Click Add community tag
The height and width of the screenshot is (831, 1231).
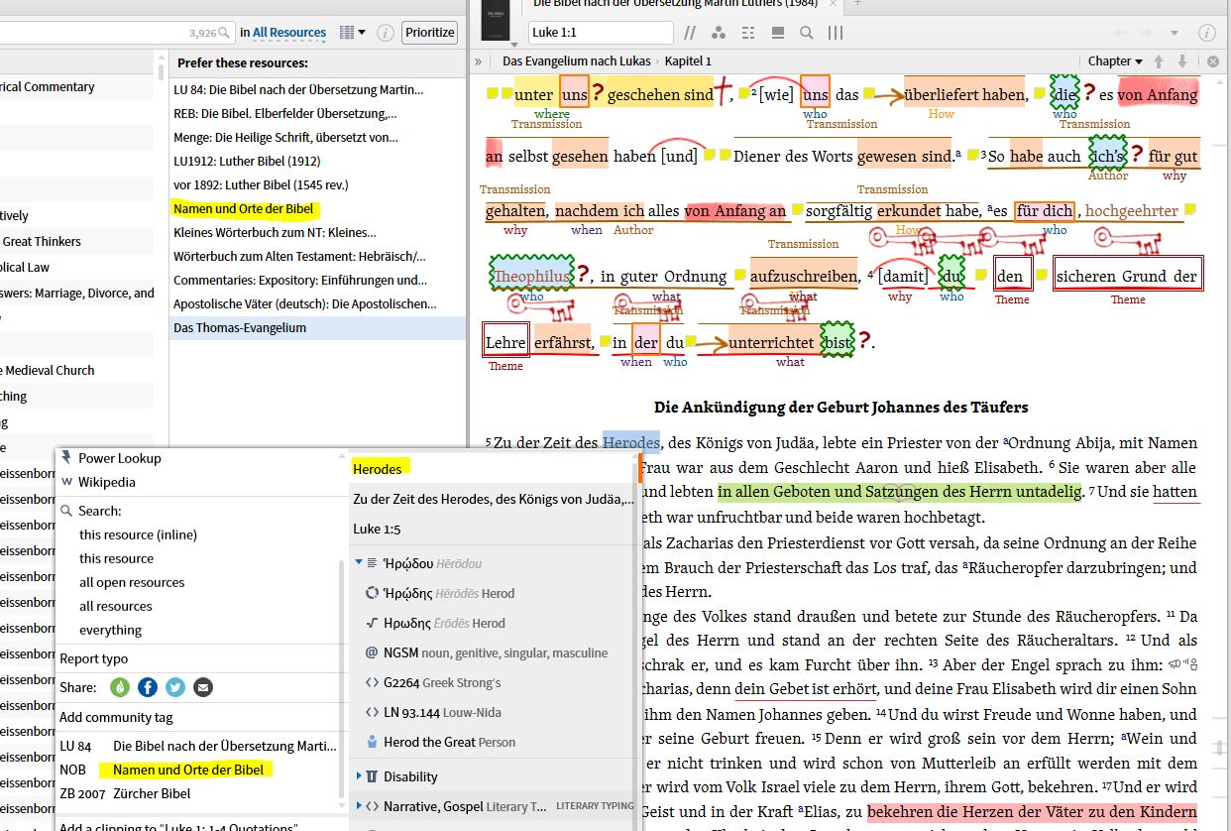coord(116,717)
